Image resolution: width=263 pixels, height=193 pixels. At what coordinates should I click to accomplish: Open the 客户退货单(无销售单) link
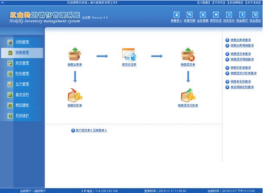91,130
